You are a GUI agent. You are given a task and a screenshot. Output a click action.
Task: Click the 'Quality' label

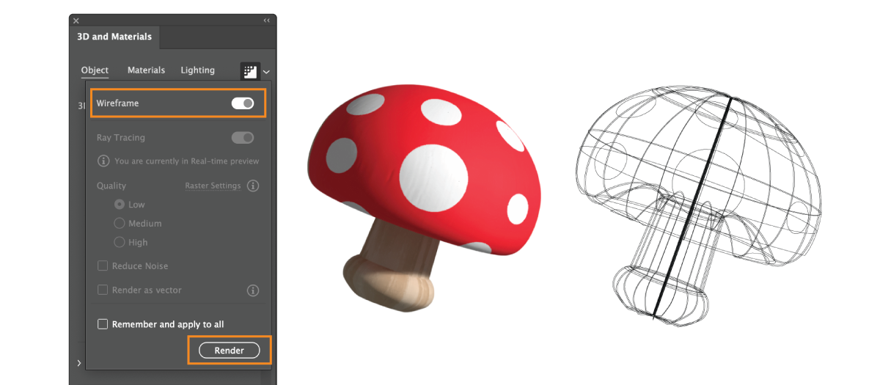pos(111,186)
